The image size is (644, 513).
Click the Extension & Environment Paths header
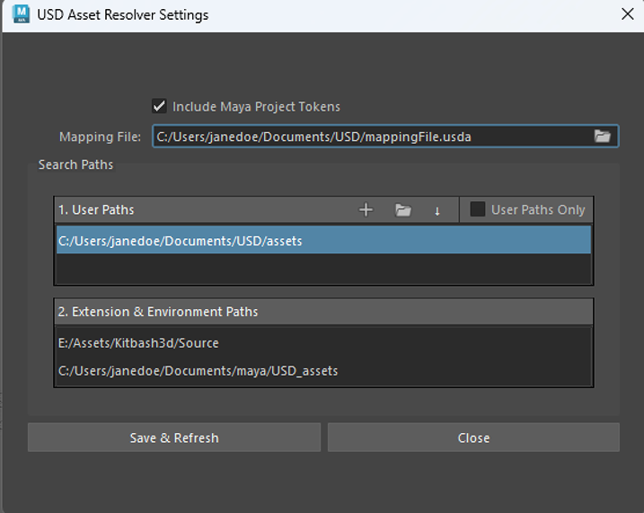click(158, 312)
